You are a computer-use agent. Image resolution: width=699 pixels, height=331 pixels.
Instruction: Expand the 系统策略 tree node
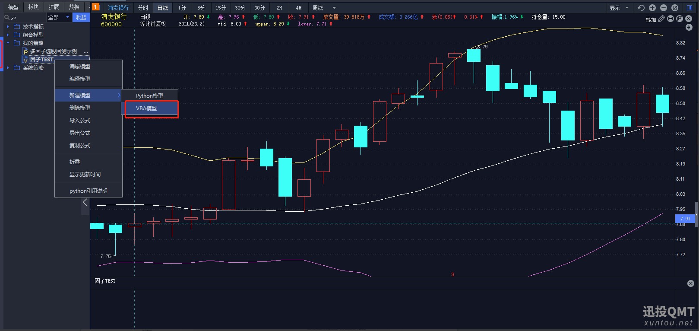click(x=8, y=67)
